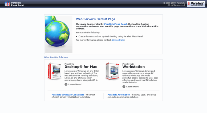Open the Parallels Plesk Panel link
The width and height of the screenshot is (207, 113).
[116, 24]
